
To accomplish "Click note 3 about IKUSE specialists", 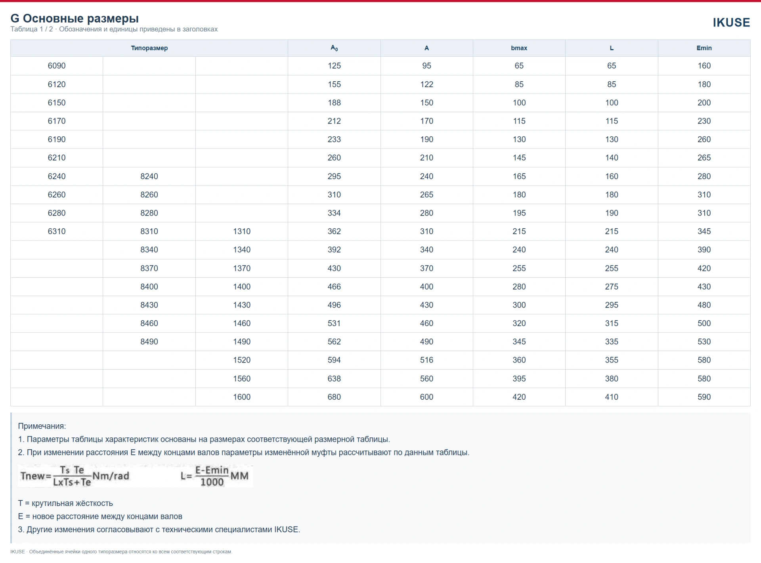I will pyautogui.click(x=159, y=530).
